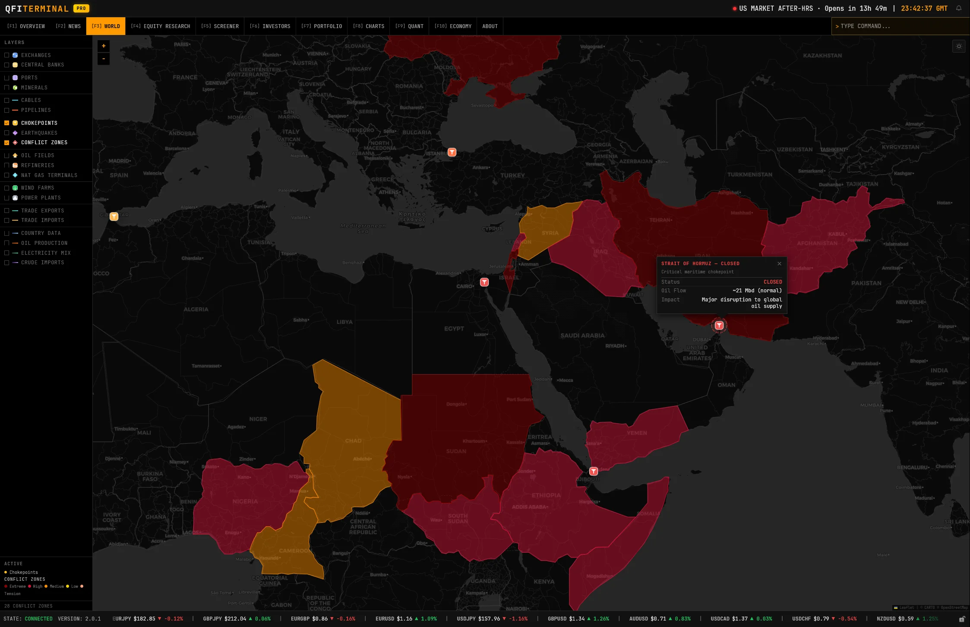Screen dimensions: 970x627
Task: Select the Wind Farms layer icon
Action: [x=15, y=187]
